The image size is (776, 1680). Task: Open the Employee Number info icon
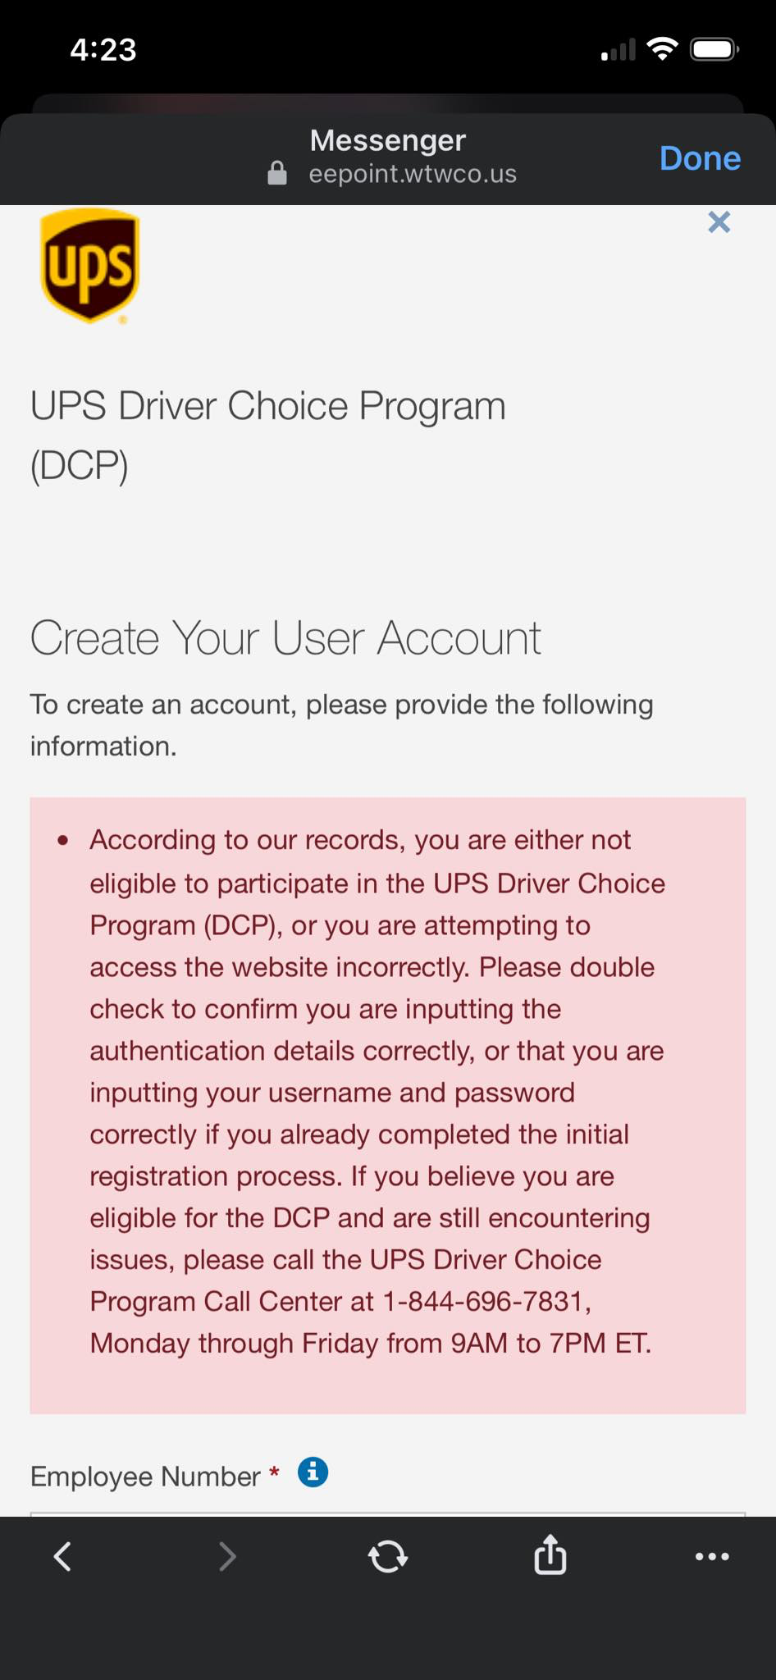(313, 1472)
